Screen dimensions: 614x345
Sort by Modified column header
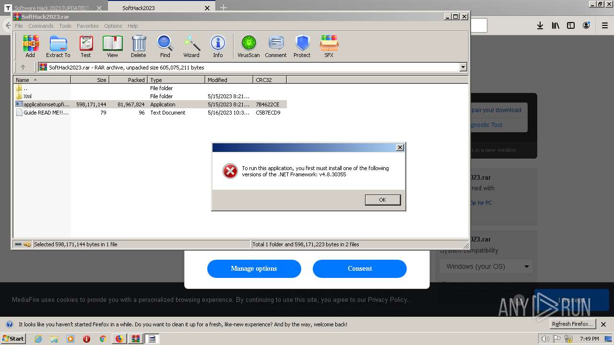[229, 80]
